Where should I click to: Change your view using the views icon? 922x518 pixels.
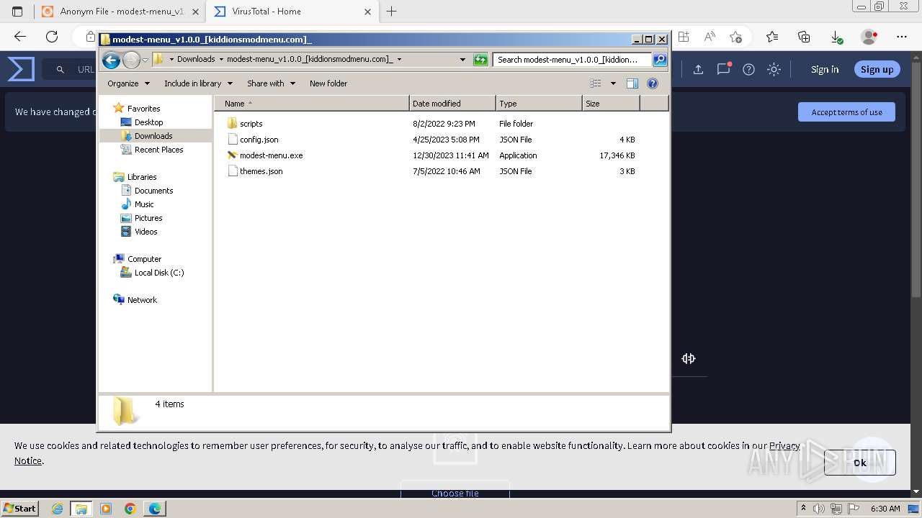[x=596, y=83]
